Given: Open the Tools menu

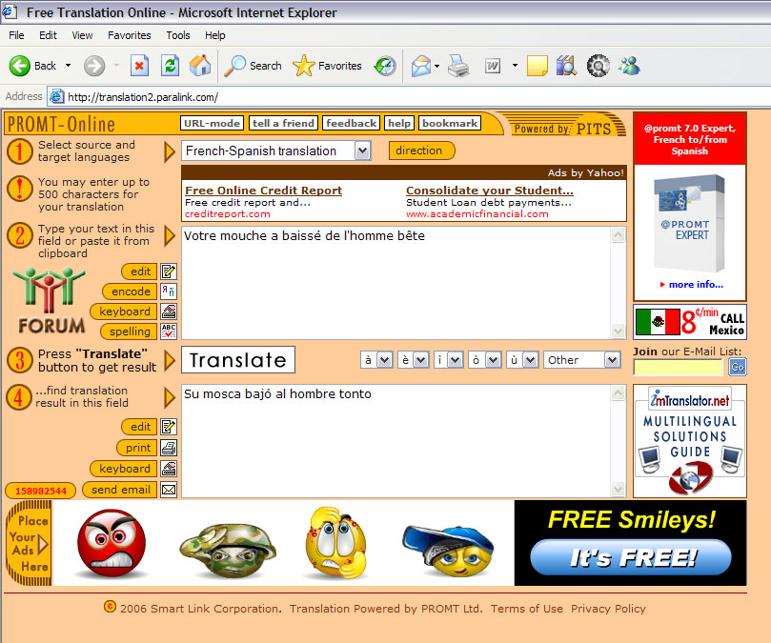Looking at the screenshot, I should point(178,35).
